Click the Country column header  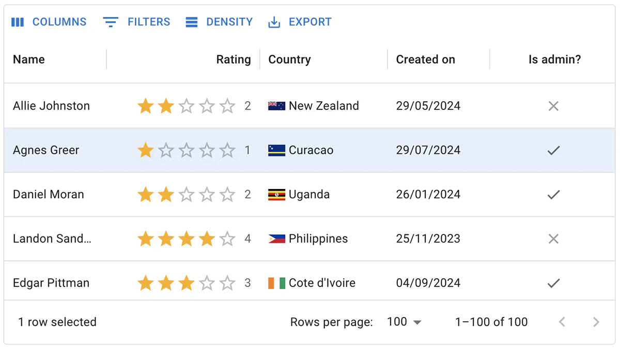tap(289, 59)
